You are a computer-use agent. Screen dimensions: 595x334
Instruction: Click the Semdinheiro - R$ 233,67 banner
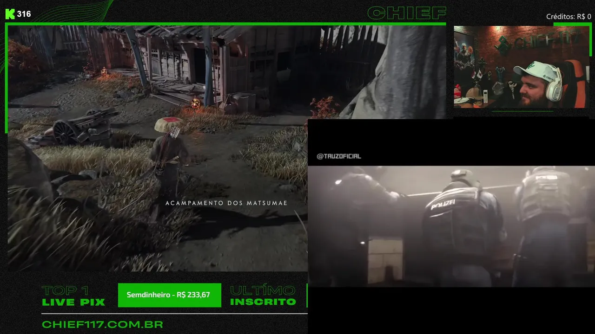170,295
